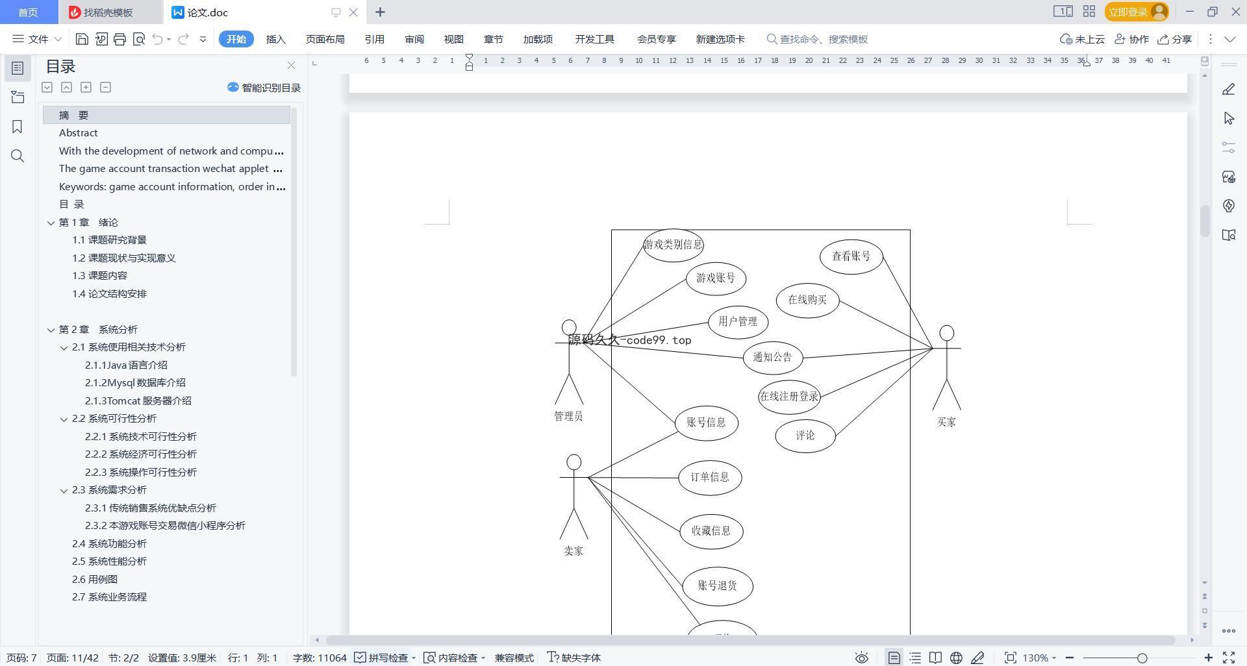Click the 首页 tab

coord(28,12)
